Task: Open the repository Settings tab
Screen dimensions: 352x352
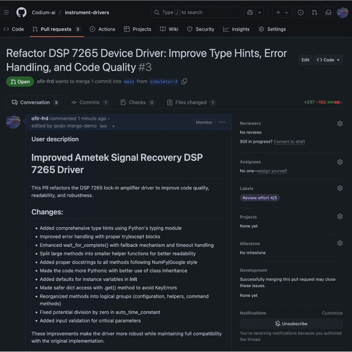Action: pos(272,29)
